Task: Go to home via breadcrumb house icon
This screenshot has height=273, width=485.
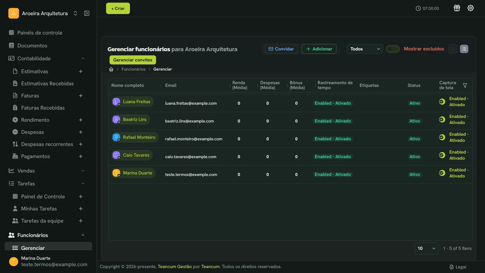Action: click(x=111, y=69)
